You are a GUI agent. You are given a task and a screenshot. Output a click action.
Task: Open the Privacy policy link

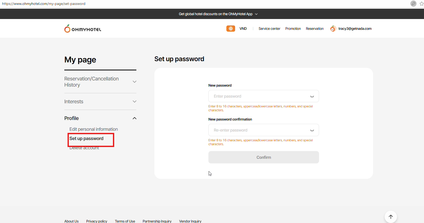click(96, 221)
